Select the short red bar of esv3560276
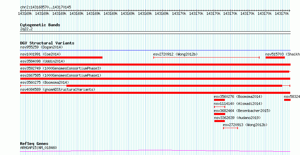 point(219,100)
